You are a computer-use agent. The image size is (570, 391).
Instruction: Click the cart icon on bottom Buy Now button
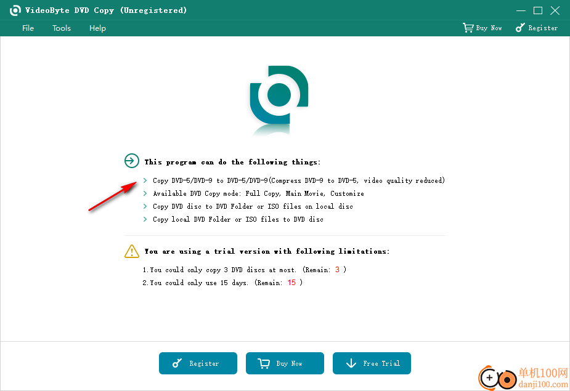pos(264,363)
